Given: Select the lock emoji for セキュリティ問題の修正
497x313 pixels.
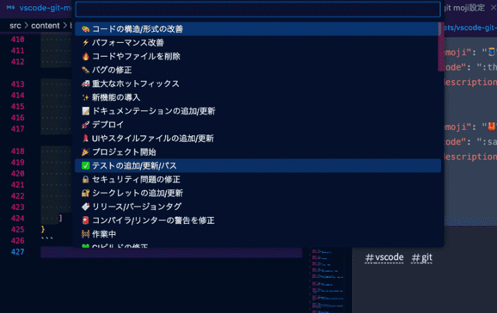Looking at the screenshot, I should click(86, 180).
